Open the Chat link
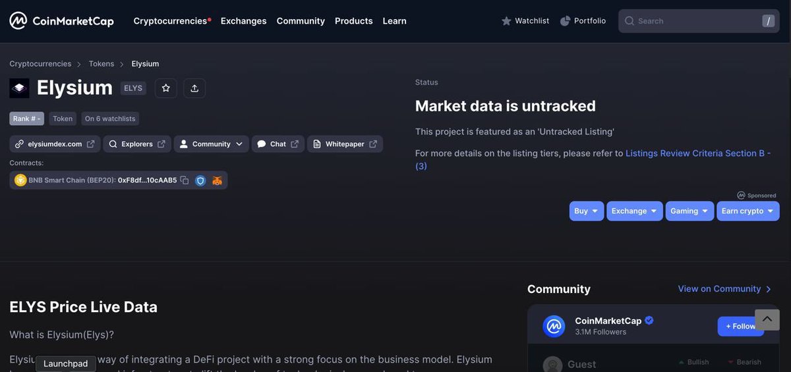The width and height of the screenshot is (791, 372). click(278, 144)
